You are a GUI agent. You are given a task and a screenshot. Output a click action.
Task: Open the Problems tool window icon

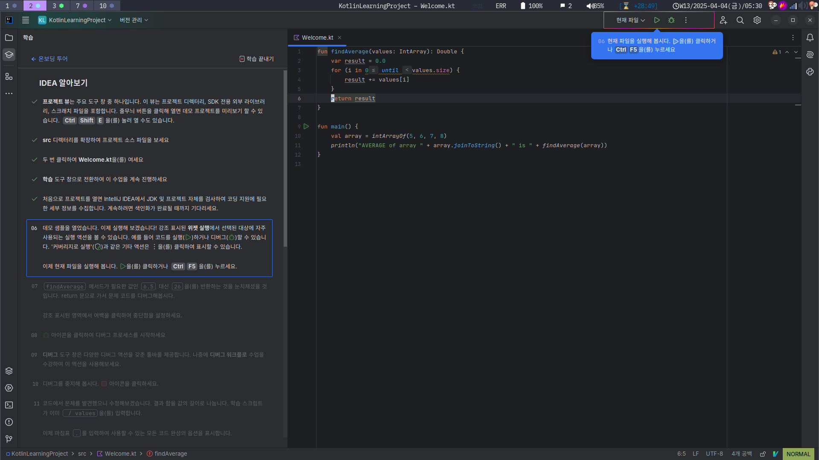(x=9, y=422)
